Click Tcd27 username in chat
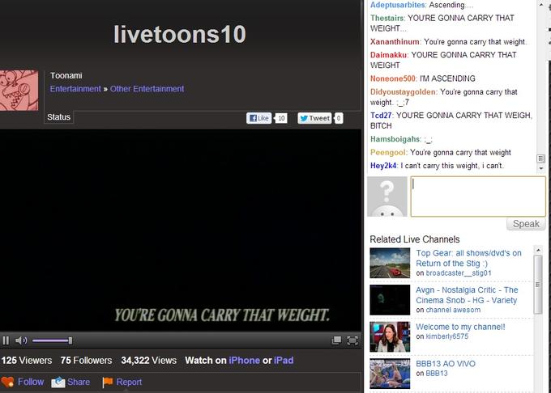The height and width of the screenshot is (393, 551). pyautogui.click(x=381, y=116)
